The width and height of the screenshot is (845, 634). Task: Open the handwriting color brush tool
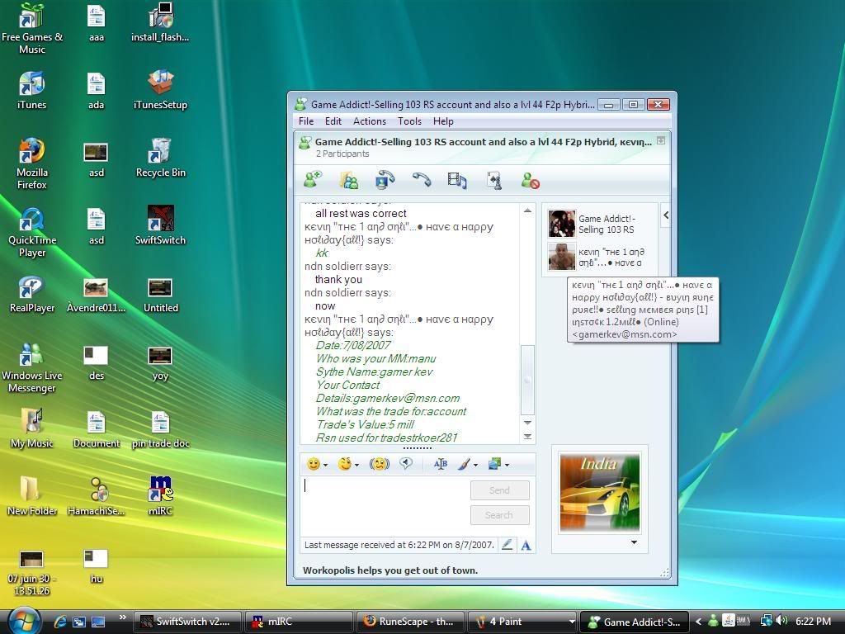tap(465, 464)
